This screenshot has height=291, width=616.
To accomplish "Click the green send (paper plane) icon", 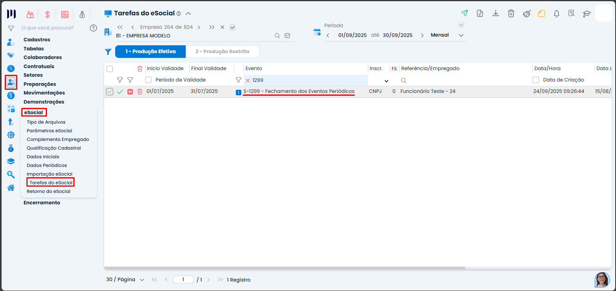I will (465, 13).
